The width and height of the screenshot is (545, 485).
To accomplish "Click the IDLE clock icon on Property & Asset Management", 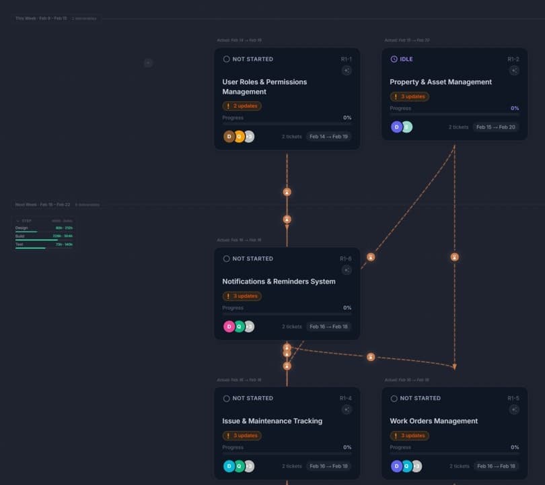I will pos(394,59).
